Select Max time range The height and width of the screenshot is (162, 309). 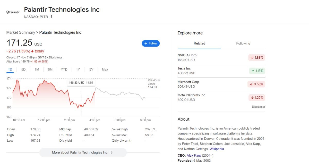point(105,69)
